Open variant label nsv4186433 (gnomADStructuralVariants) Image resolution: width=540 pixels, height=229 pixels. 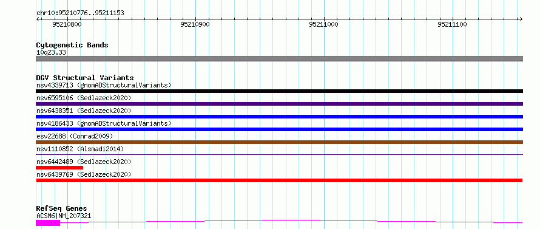coord(104,123)
